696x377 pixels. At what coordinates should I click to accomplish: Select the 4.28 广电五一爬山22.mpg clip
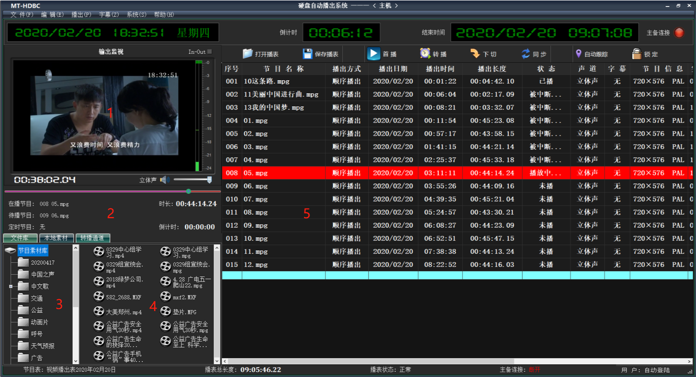click(x=185, y=282)
